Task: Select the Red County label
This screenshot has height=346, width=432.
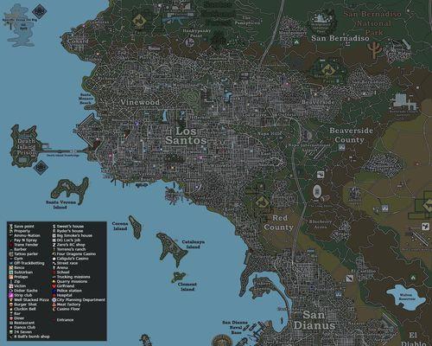Action: click(x=279, y=222)
